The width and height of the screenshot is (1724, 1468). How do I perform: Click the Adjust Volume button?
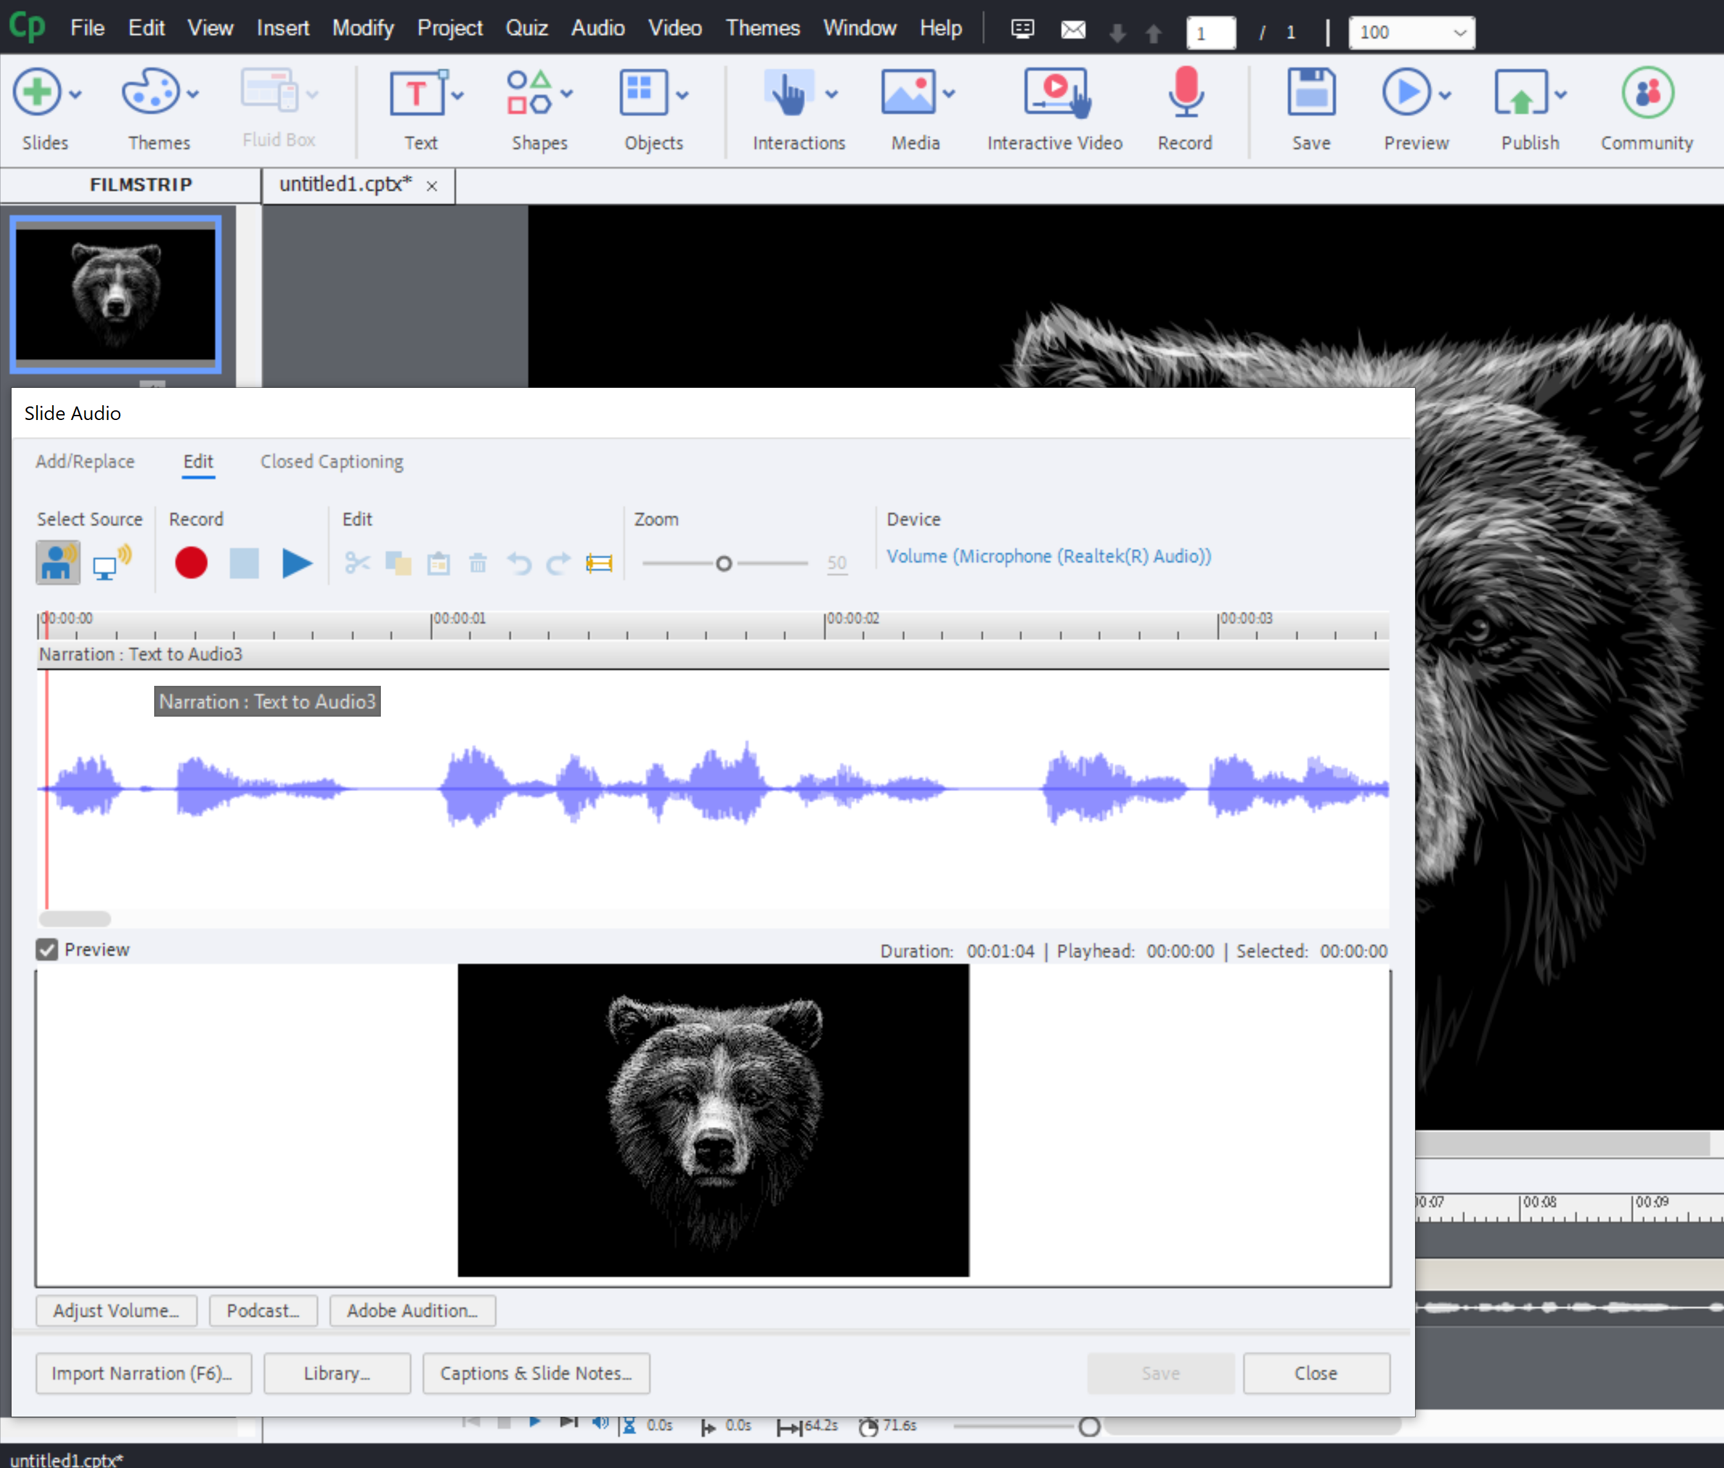116,1311
